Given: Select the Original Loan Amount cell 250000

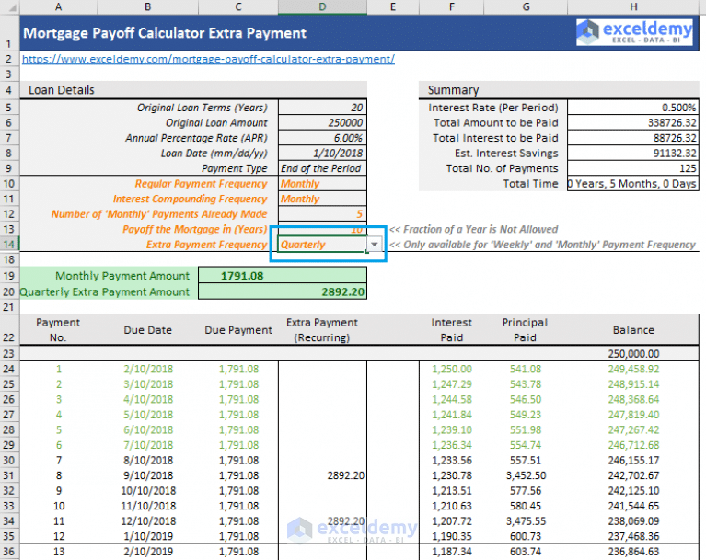Looking at the screenshot, I should 322,123.
